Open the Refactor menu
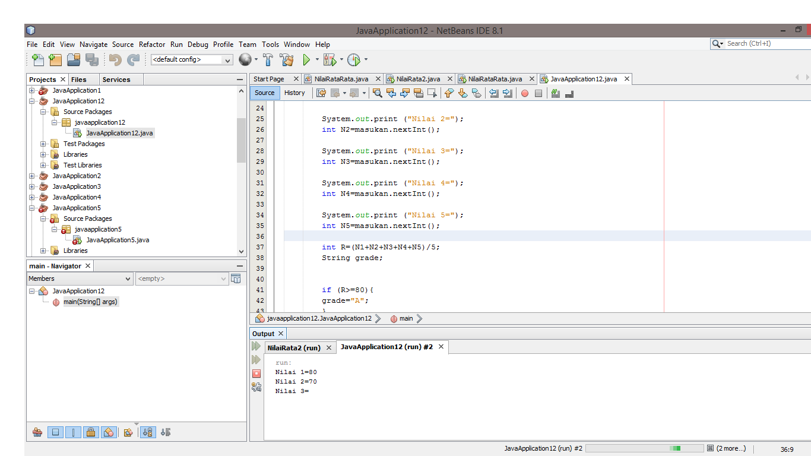The height and width of the screenshot is (456, 811). point(152,45)
